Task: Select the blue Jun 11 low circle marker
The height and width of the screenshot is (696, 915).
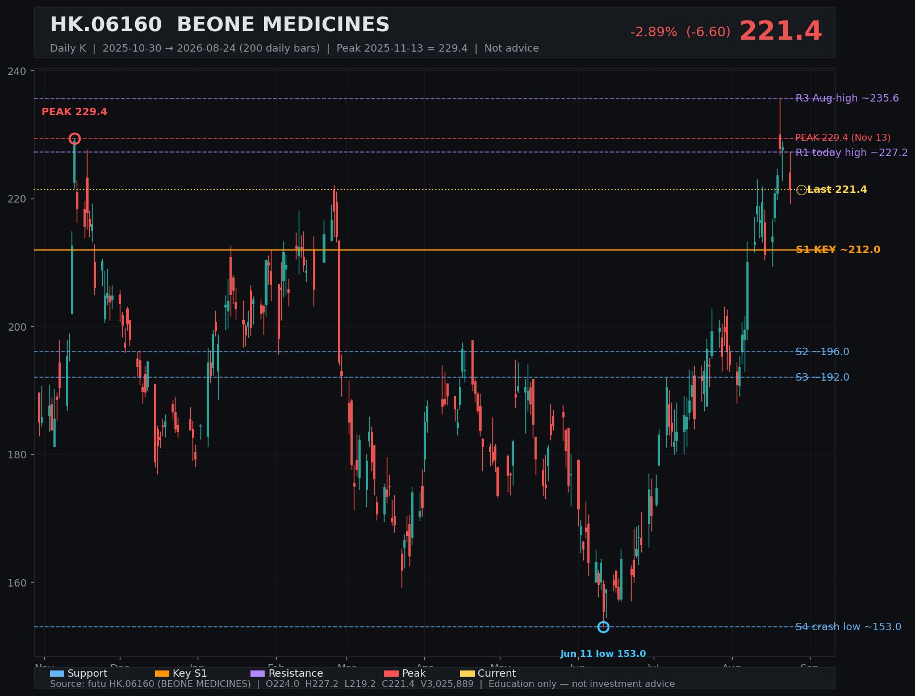Action: coord(603,627)
